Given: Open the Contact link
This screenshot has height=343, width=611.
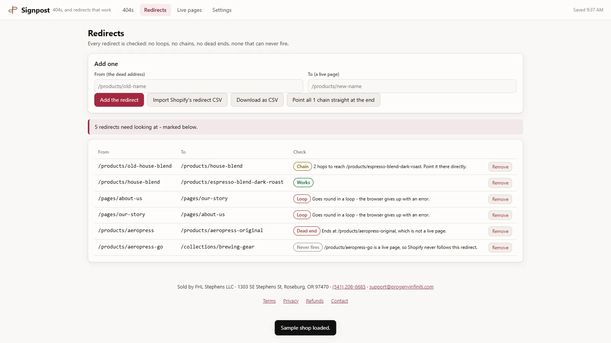Looking at the screenshot, I should (339, 301).
